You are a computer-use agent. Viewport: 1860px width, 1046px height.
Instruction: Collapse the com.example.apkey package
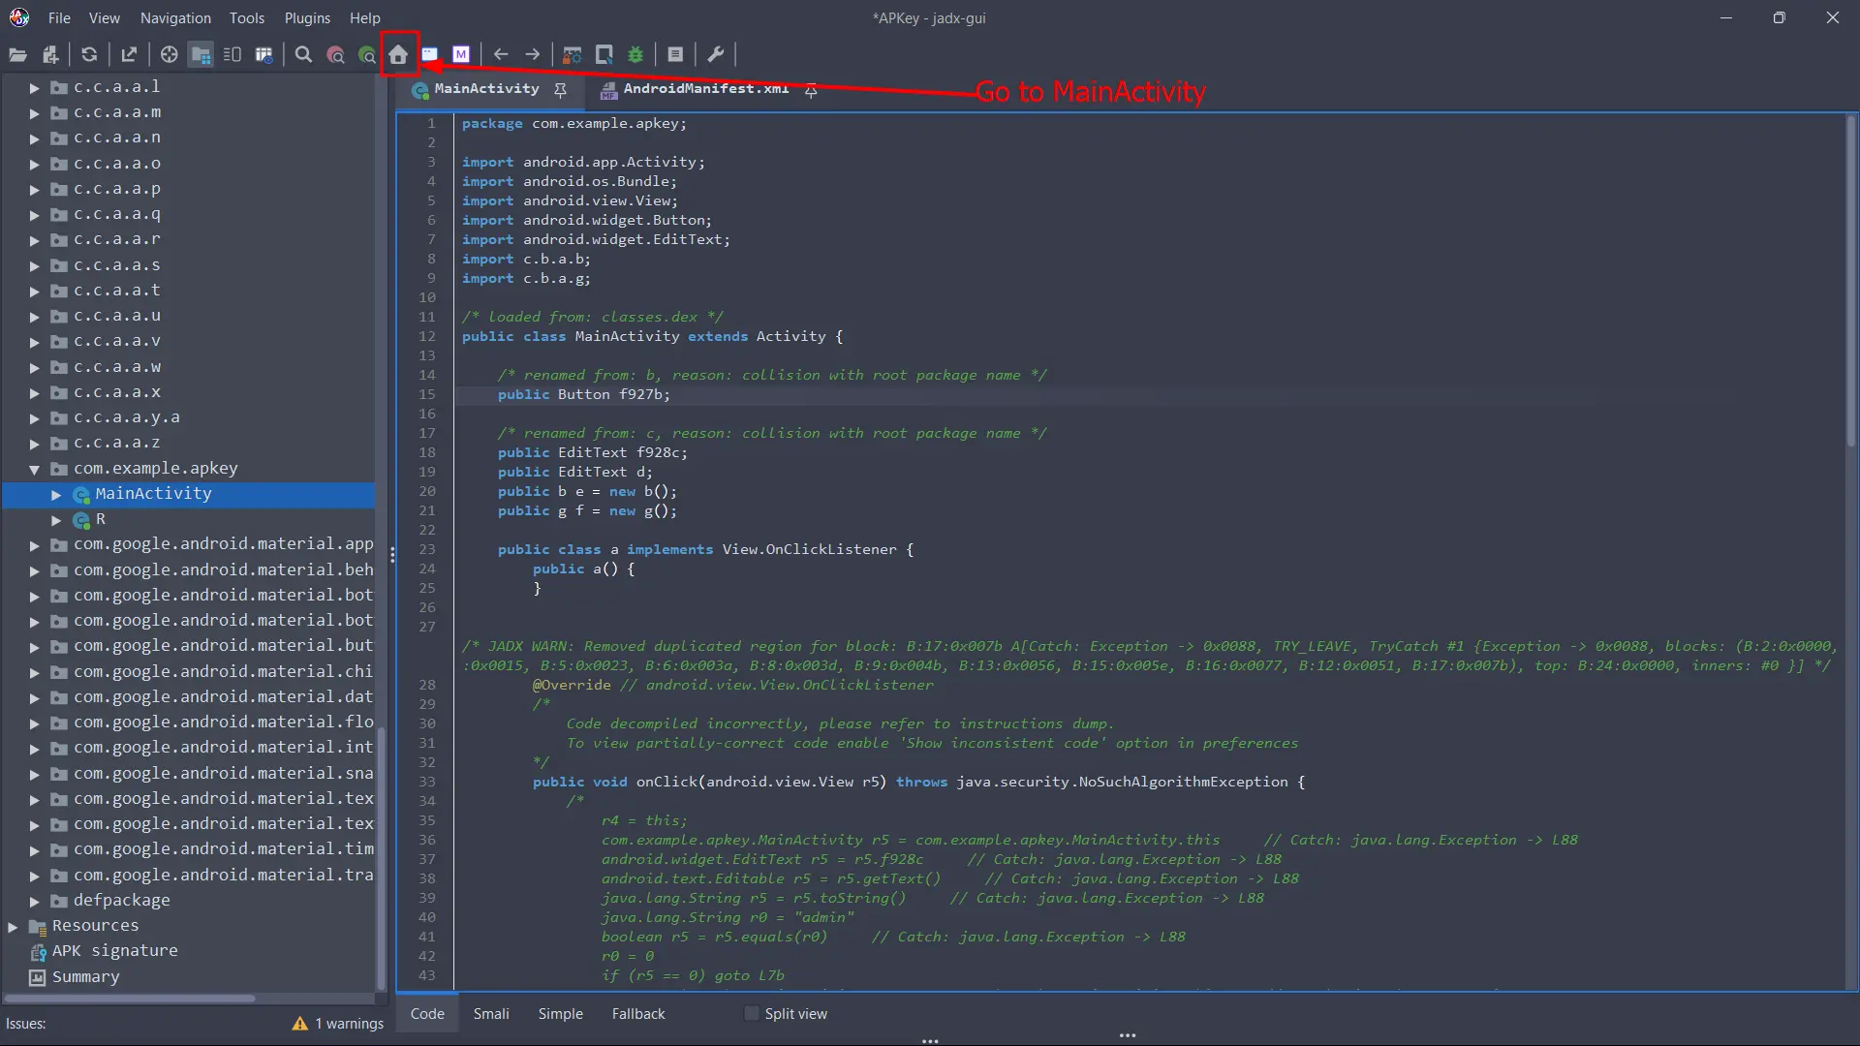tap(34, 469)
